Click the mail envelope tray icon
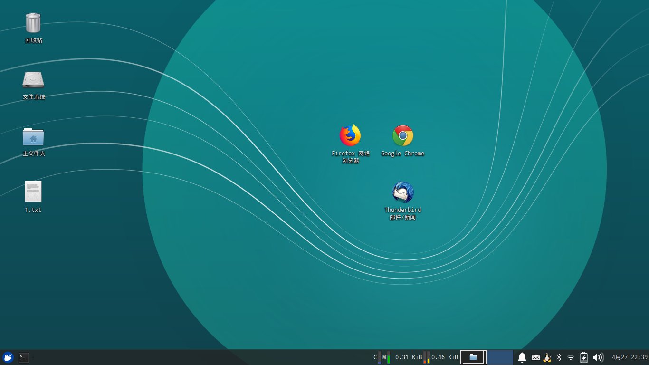This screenshot has width=649, height=365. coord(536,357)
